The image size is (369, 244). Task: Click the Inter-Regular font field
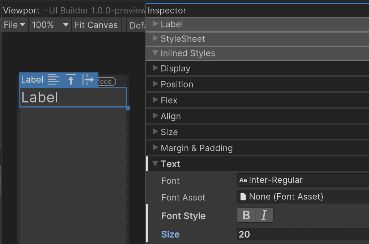[x=302, y=180]
